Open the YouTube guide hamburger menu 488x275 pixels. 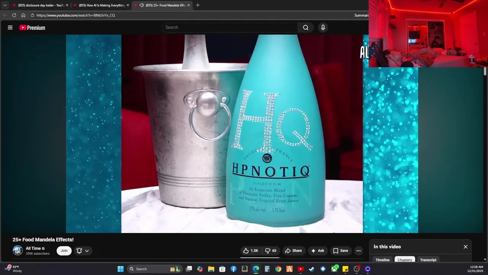click(10, 27)
